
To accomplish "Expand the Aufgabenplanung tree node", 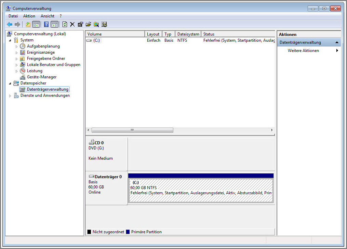I will coord(16,46).
